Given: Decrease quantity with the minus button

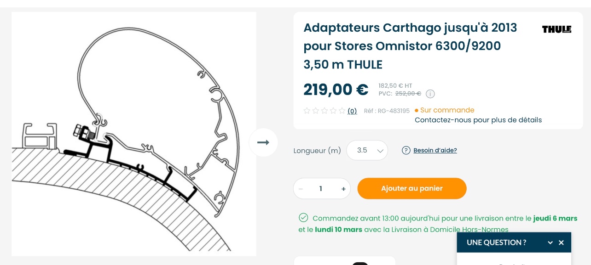Looking at the screenshot, I should pyautogui.click(x=301, y=189).
